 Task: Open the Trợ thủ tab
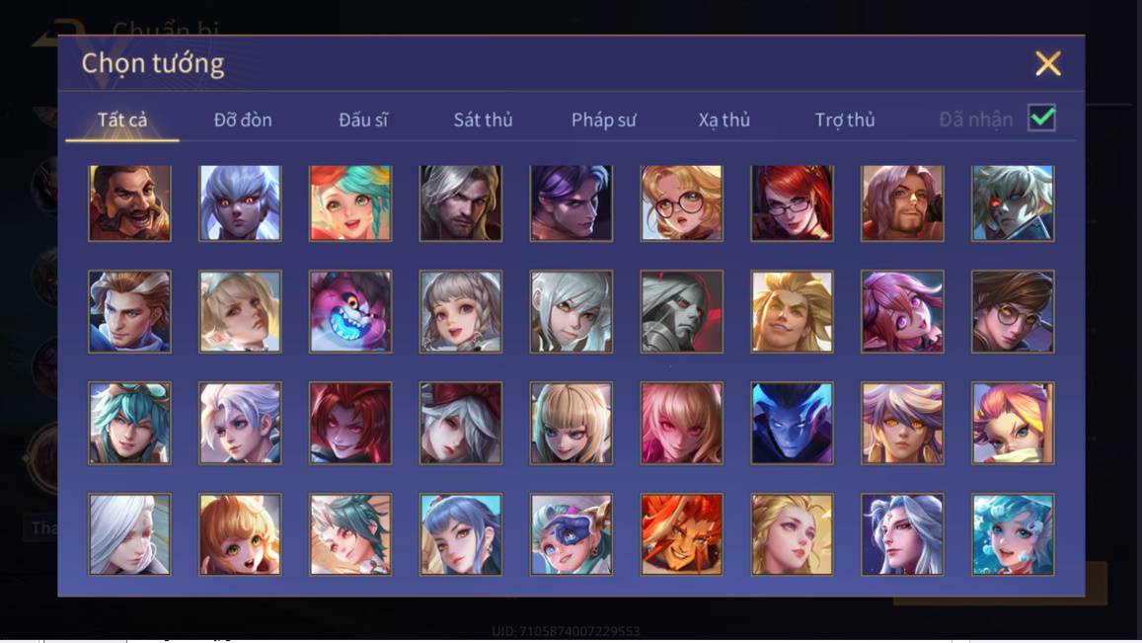click(x=845, y=120)
